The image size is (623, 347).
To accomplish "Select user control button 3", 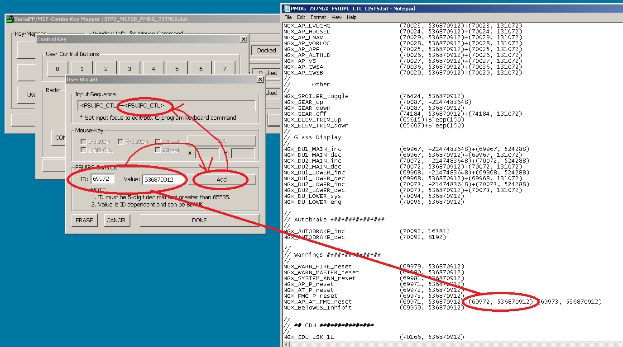I will (x=129, y=68).
